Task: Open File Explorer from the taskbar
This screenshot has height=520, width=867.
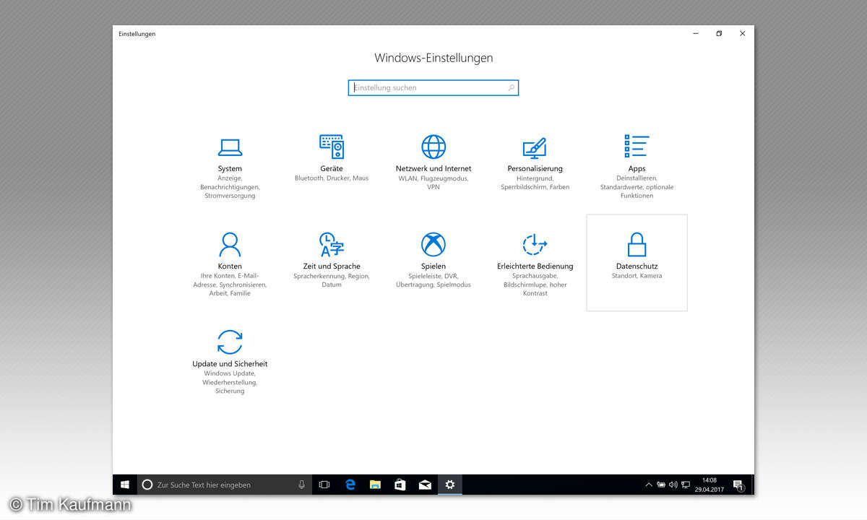Action: coord(375,485)
